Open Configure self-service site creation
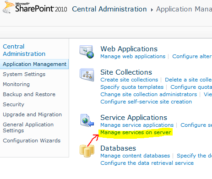212x179 pixels. [x=146, y=102]
